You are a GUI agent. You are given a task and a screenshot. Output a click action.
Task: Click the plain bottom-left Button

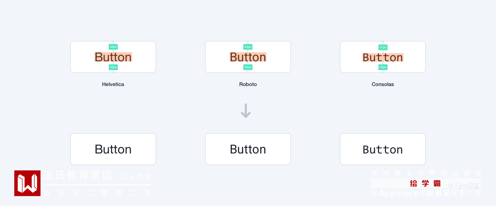113,149
